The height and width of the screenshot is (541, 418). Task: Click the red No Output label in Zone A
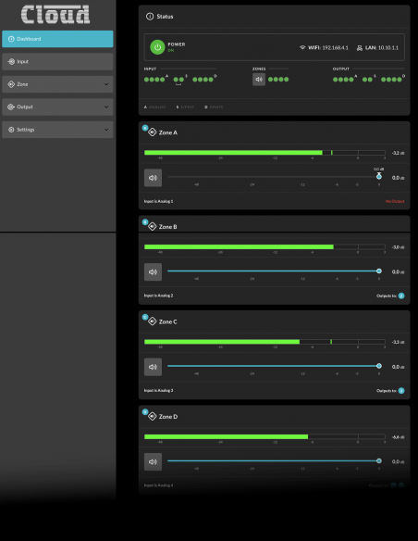(395, 201)
